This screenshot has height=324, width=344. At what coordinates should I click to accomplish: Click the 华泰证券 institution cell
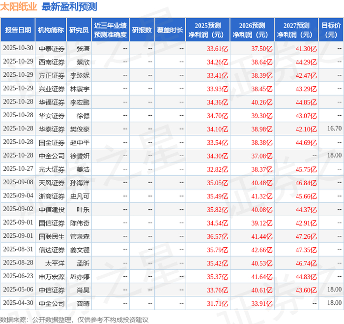pos(52,129)
